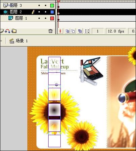Image resolution: width=136 pixels, height=151 pixels.
Task: Click the 12.0 fps frame rate field
Action: point(116,31)
